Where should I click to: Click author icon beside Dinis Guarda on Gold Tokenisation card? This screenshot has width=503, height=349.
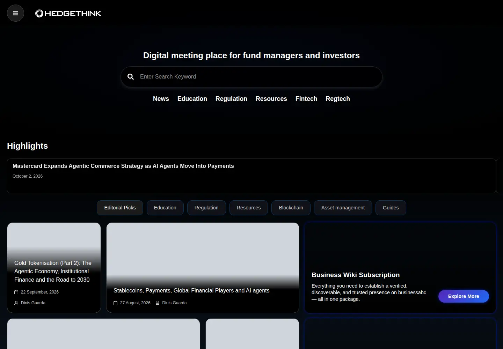point(16,303)
